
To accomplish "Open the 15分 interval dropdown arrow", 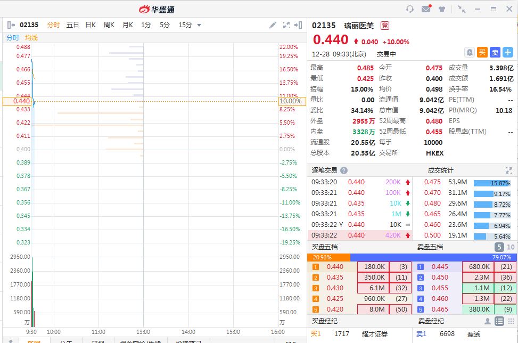I will [x=199, y=25].
